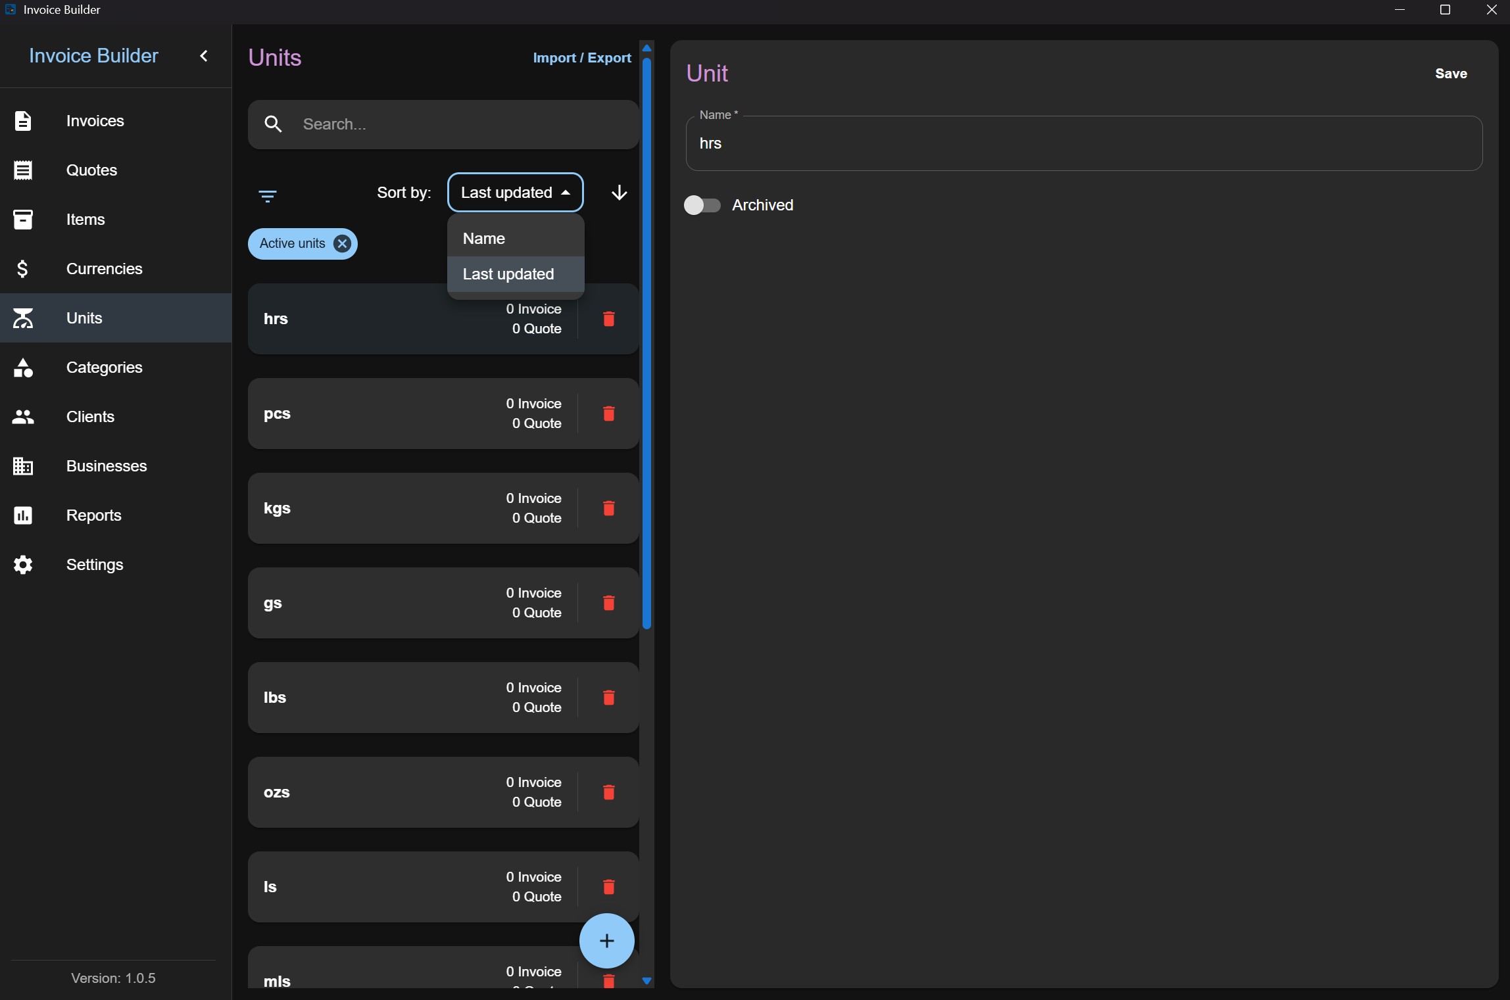Delete the ls unit
The width and height of the screenshot is (1510, 1000).
pos(609,887)
